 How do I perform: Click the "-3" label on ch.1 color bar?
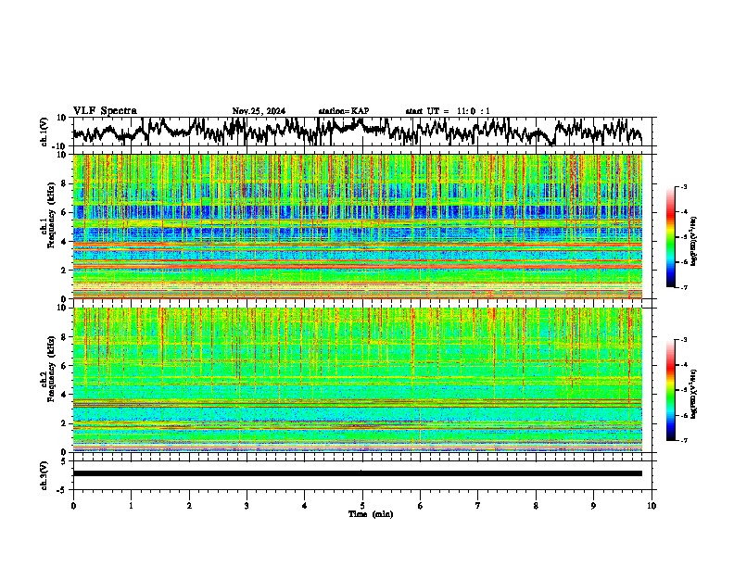point(683,187)
